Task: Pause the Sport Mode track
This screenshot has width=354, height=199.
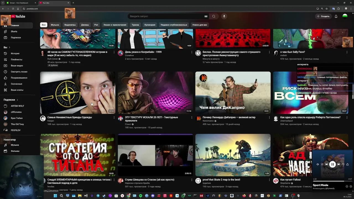Action: pos(332,164)
